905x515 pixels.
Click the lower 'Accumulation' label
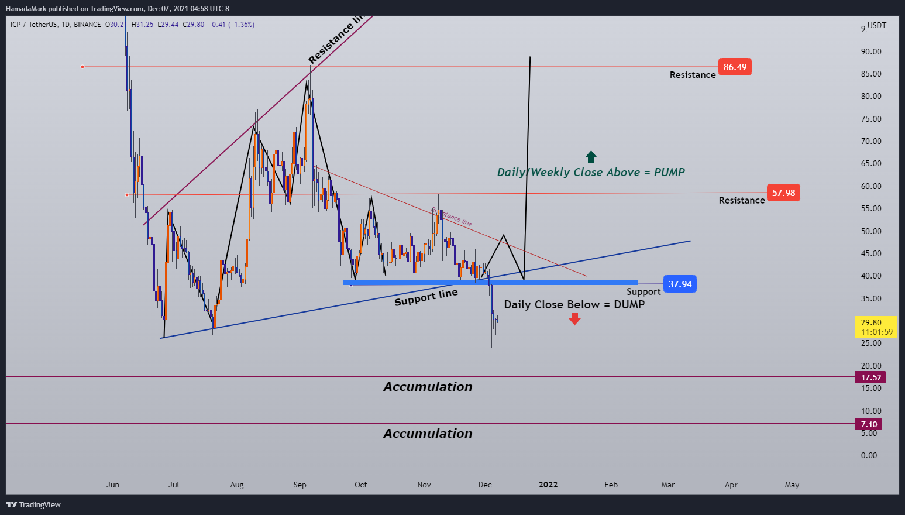click(428, 434)
